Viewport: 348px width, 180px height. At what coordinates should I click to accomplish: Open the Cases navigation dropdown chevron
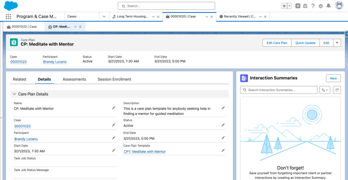point(104,17)
